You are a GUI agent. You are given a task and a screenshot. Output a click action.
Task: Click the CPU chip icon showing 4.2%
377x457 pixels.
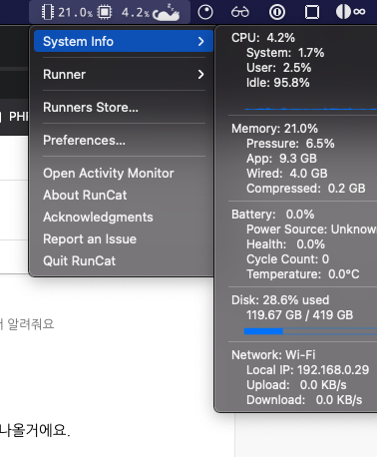[x=105, y=12]
